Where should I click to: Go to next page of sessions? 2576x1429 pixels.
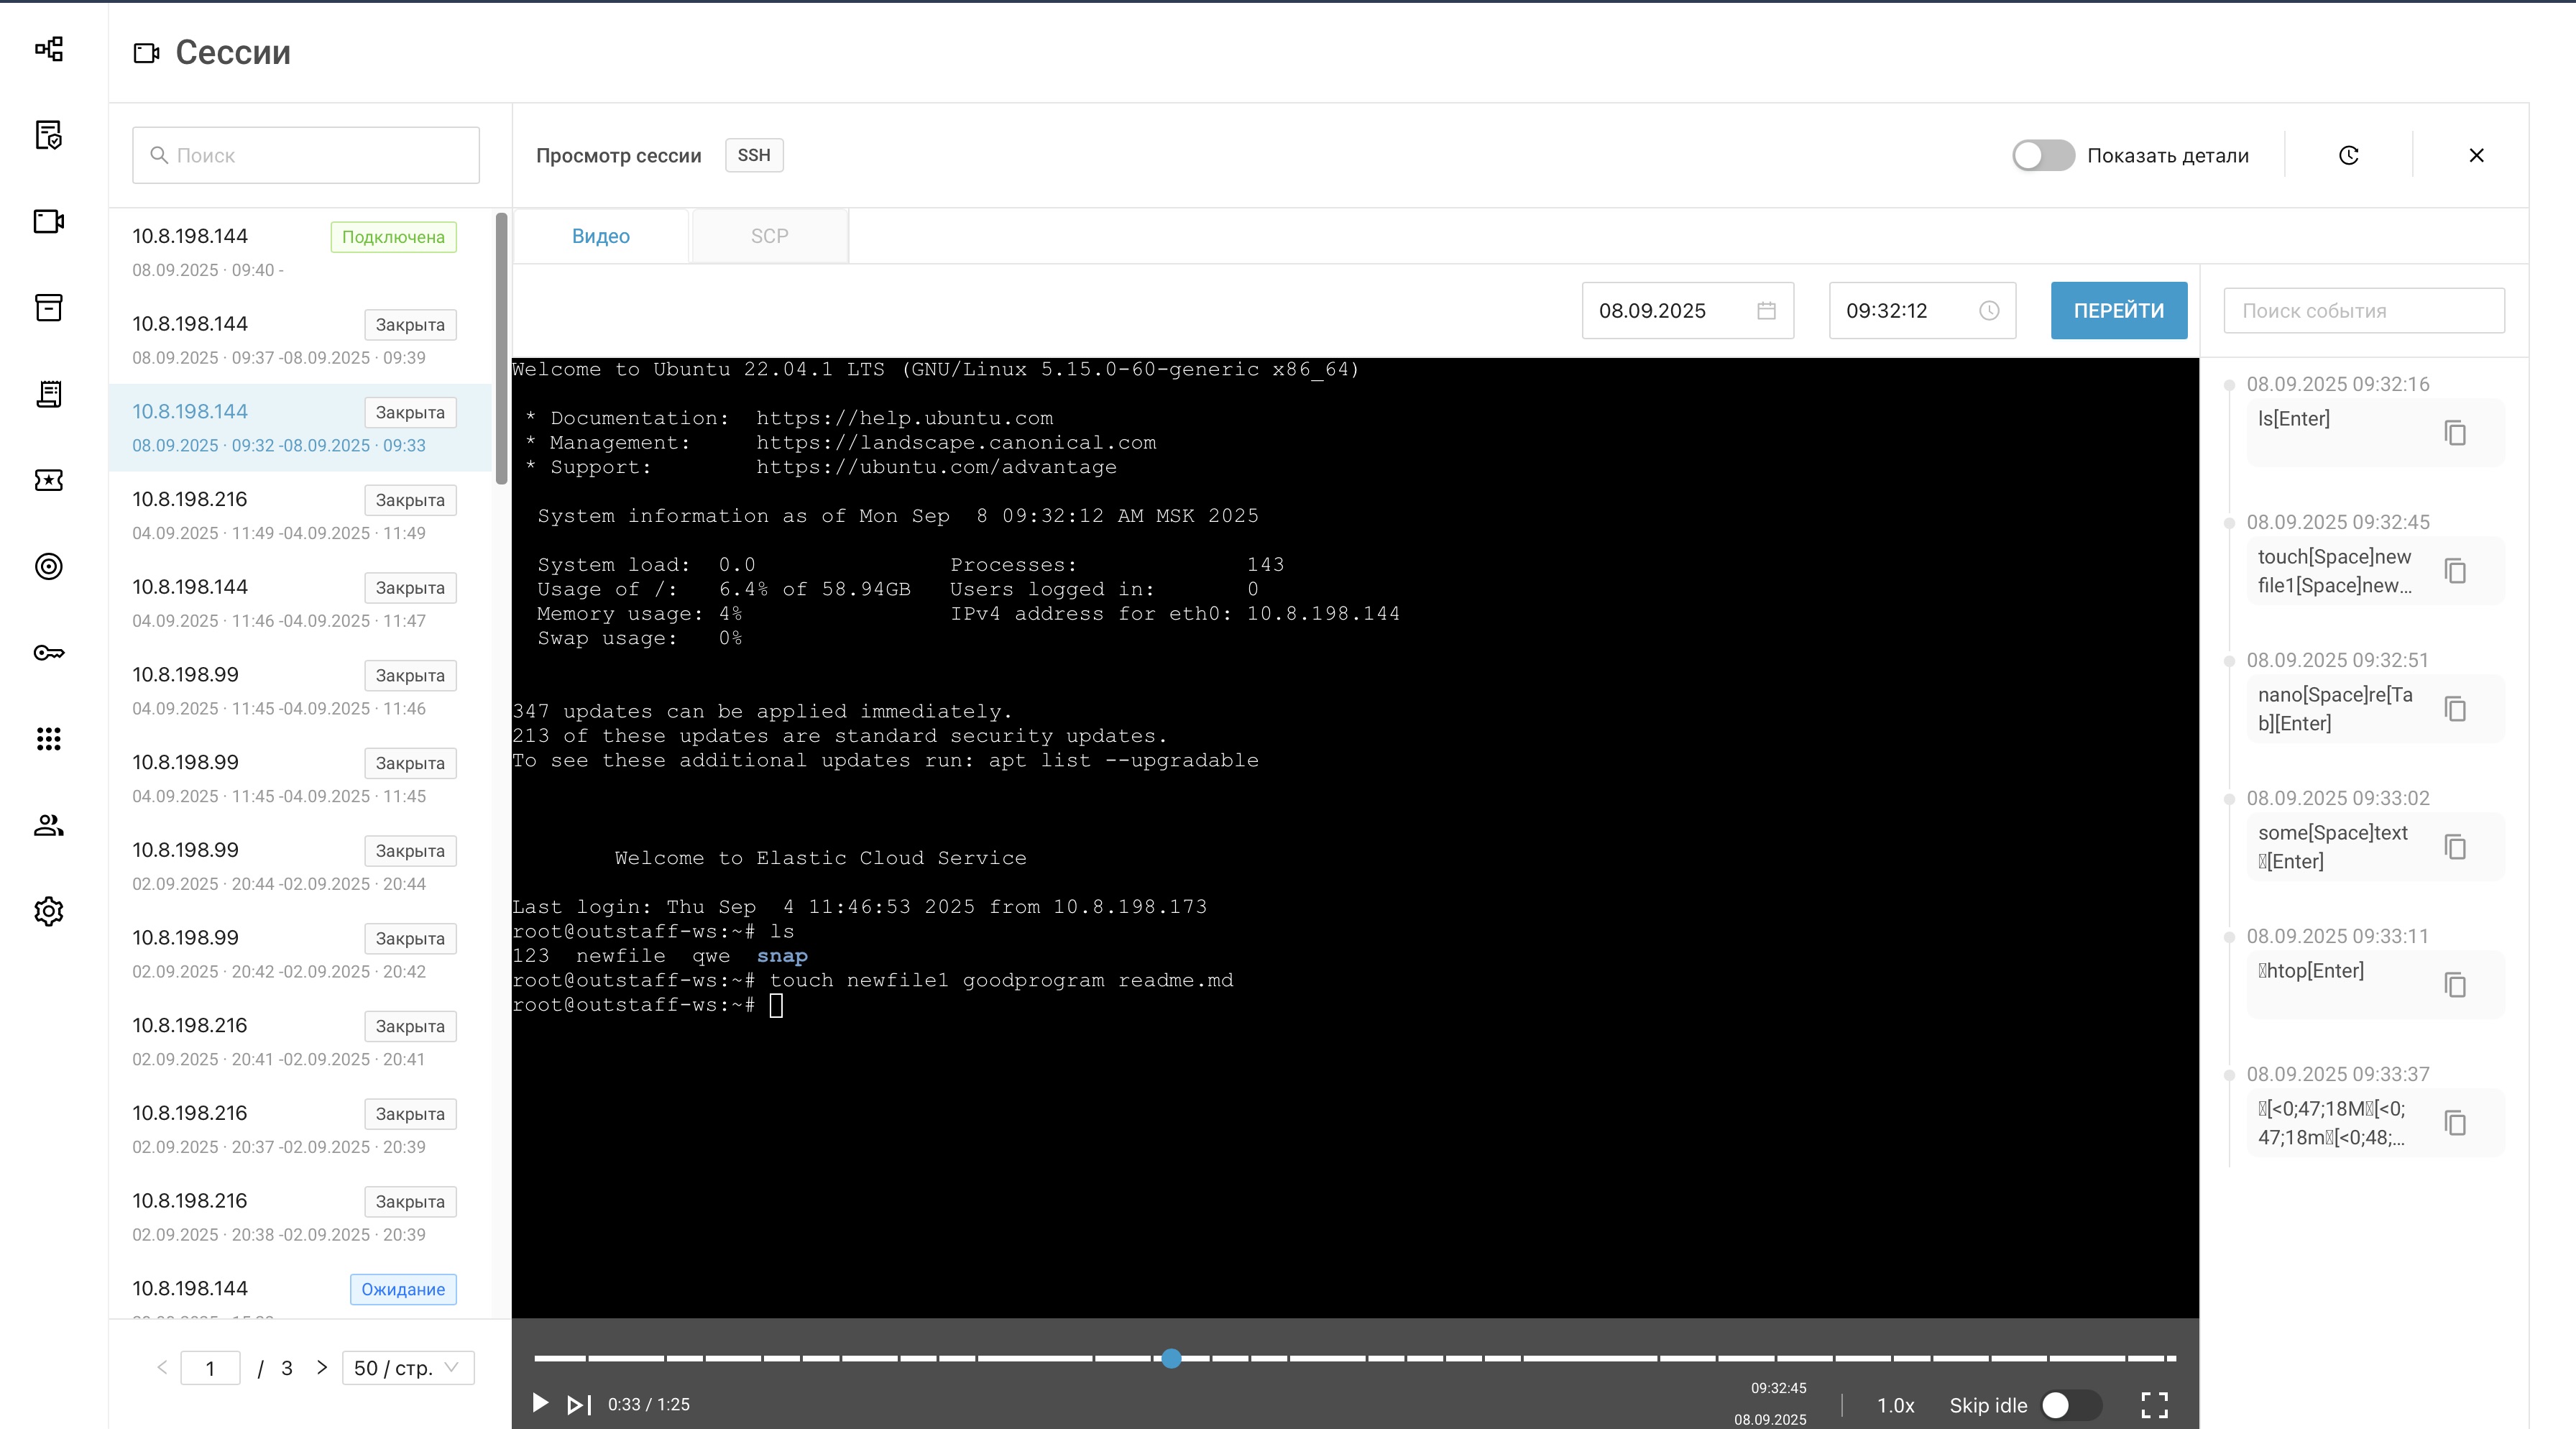(321, 1367)
